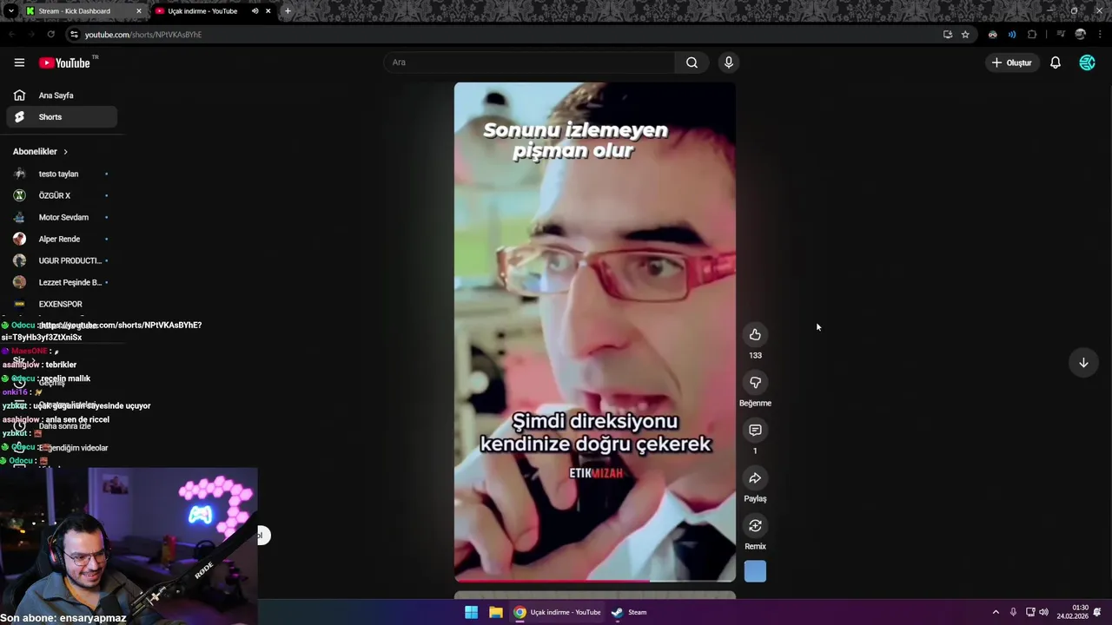
Task: Select the Uçak indirme - YouTube tab
Action: (203, 11)
